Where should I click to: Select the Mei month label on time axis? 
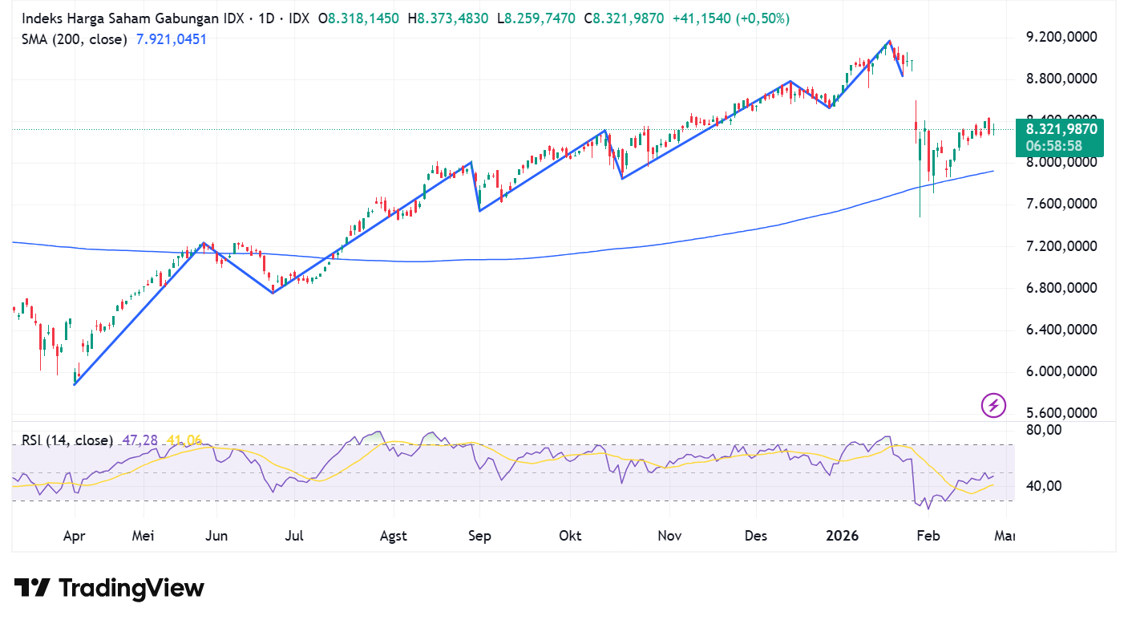[143, 536]
